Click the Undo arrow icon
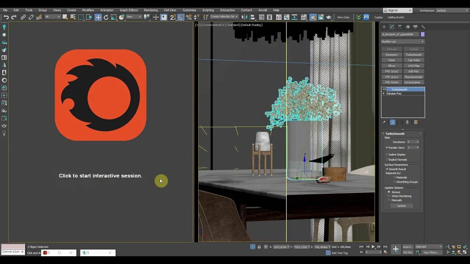 click(6, 17)
